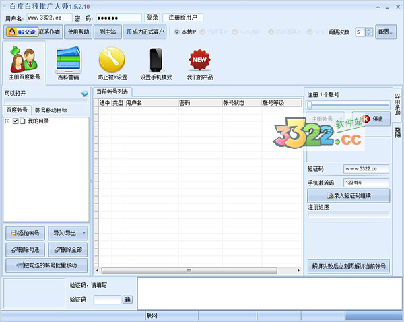Open the 百科营销 module icon
This screenshot has height=322, width=404.
(x=68, y=63)
